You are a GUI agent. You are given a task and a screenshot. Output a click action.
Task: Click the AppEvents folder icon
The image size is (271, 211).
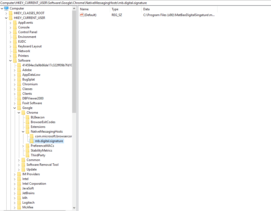pyautogui.click(x=15, y=23)
